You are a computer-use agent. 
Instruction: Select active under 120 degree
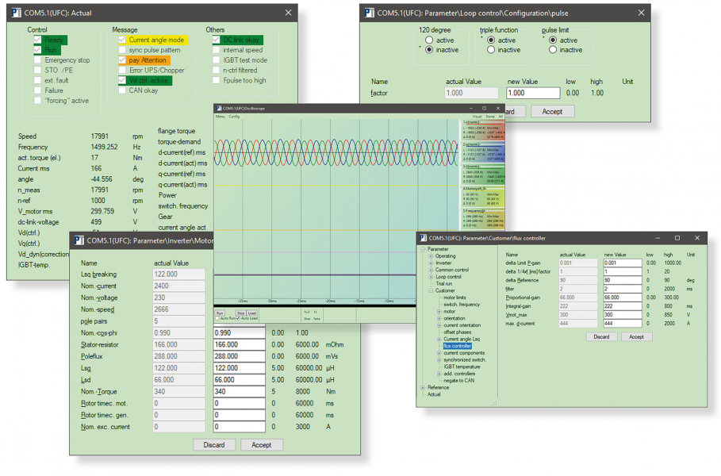point(429,40)
